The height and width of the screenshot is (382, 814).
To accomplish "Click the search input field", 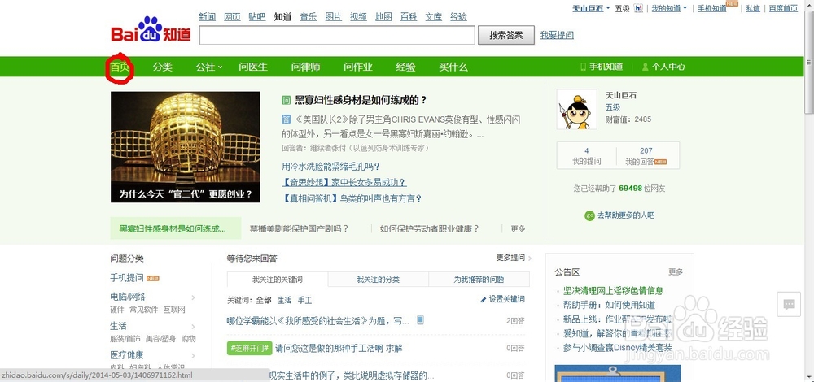I will click(x=337, y=35).
